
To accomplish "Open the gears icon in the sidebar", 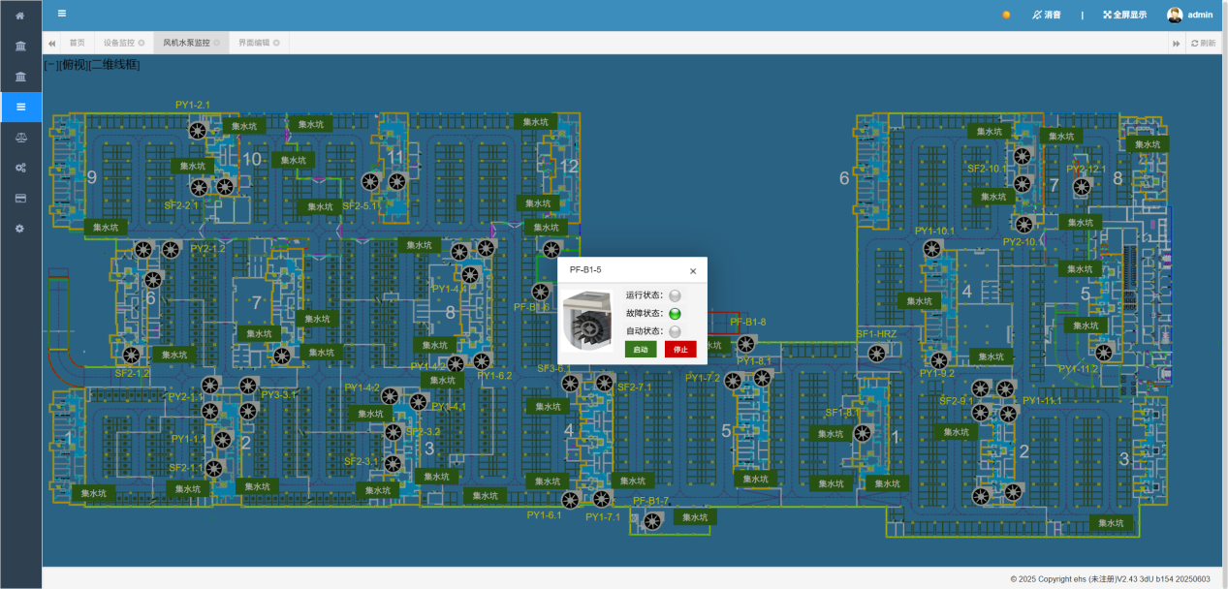I will (x=20, y=168).
